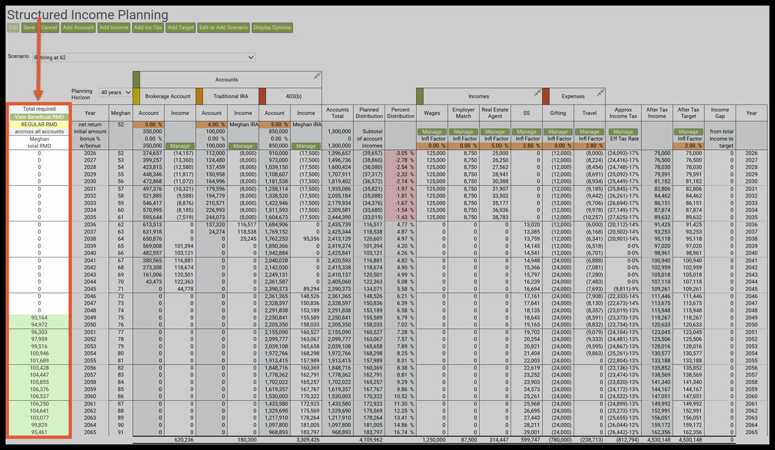This screenshot has width=775, height=450.
Task: Open the Scenario dropdown
Action: pos(143,57)
